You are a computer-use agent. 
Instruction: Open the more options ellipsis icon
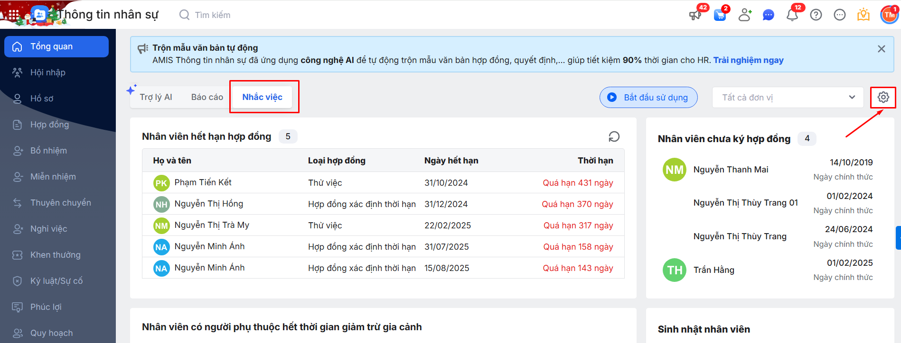click(839, 15)
